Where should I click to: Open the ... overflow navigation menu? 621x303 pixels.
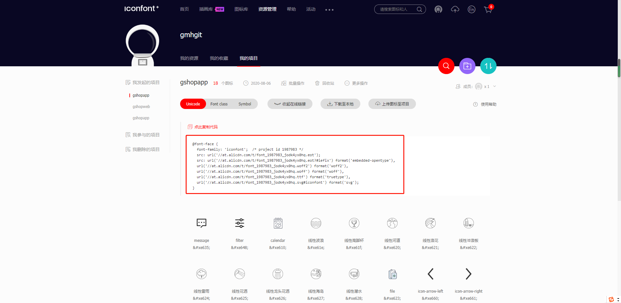(329, 10)
